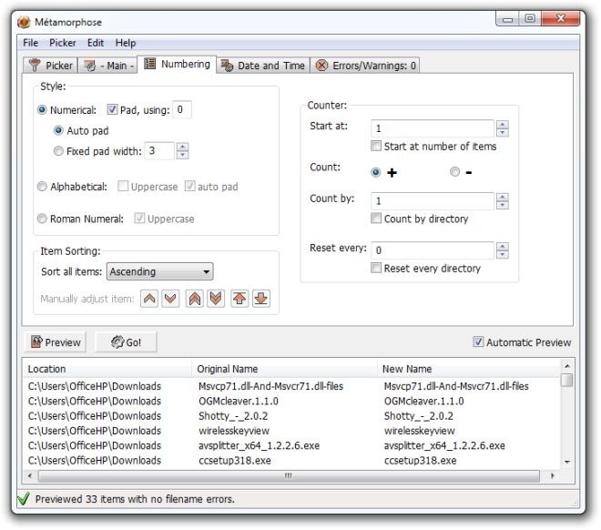Select the minus count direction
The height and width of the screenshot is (530, 601).
pyautogui.click(x=454, y=172)
